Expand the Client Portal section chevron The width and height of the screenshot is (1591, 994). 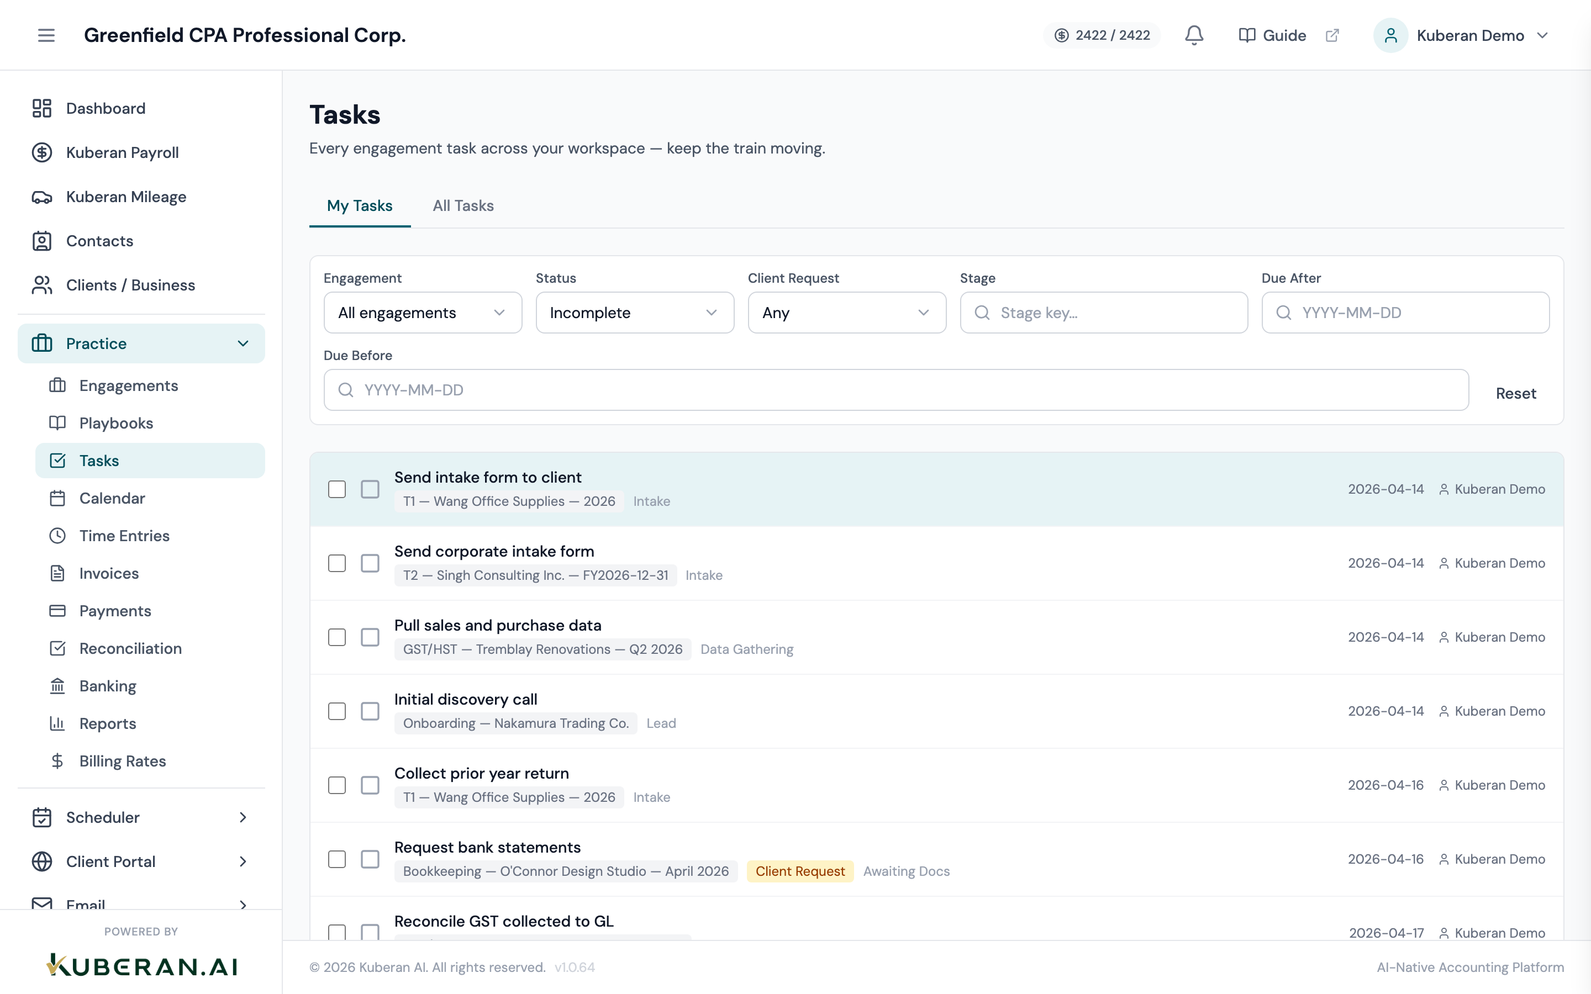click(243, 861)
